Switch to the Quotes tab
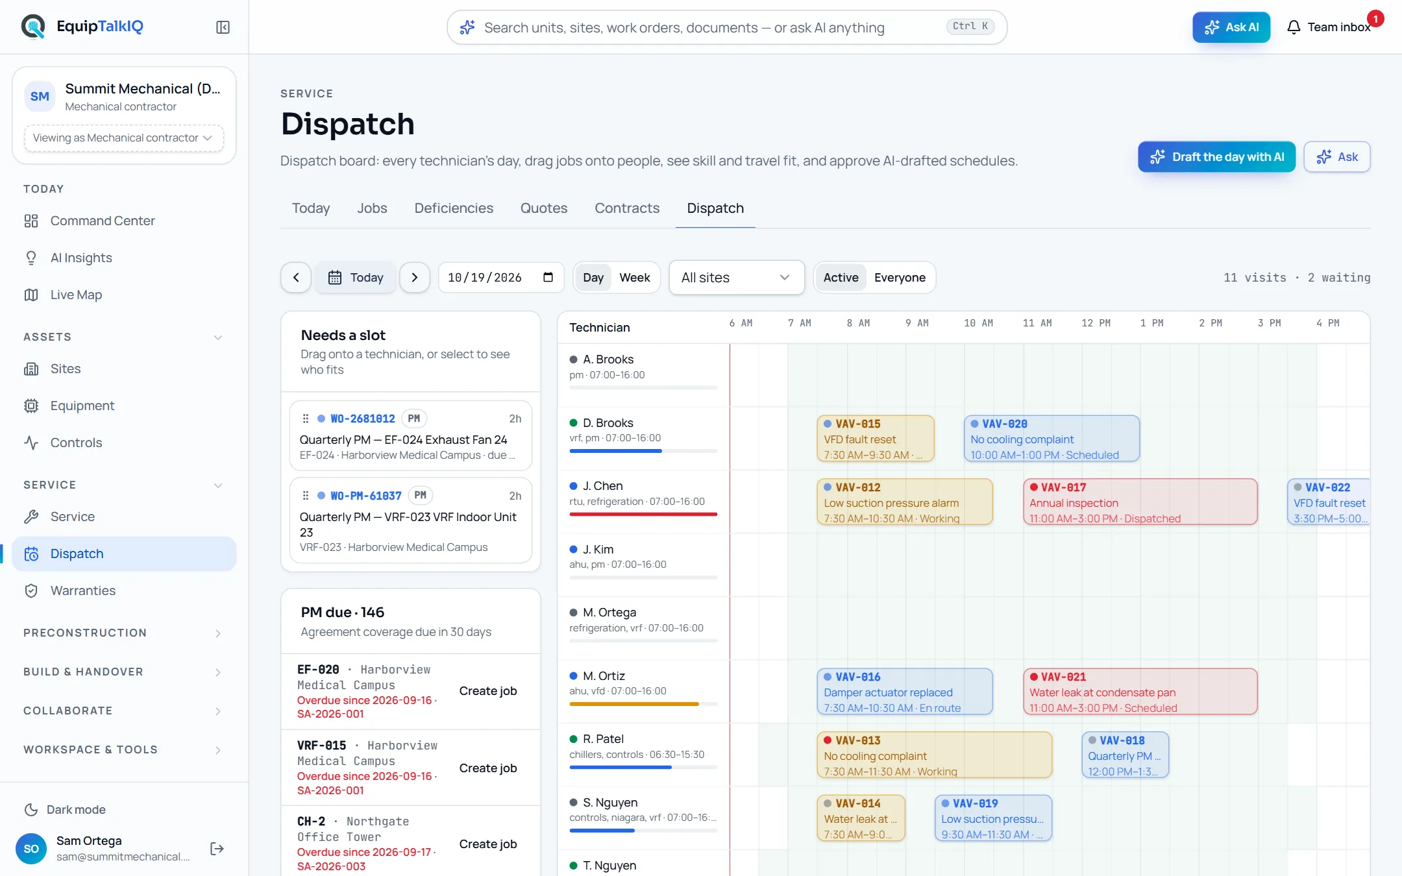This screenshot has height=876, width=1402. click(544, 208)
